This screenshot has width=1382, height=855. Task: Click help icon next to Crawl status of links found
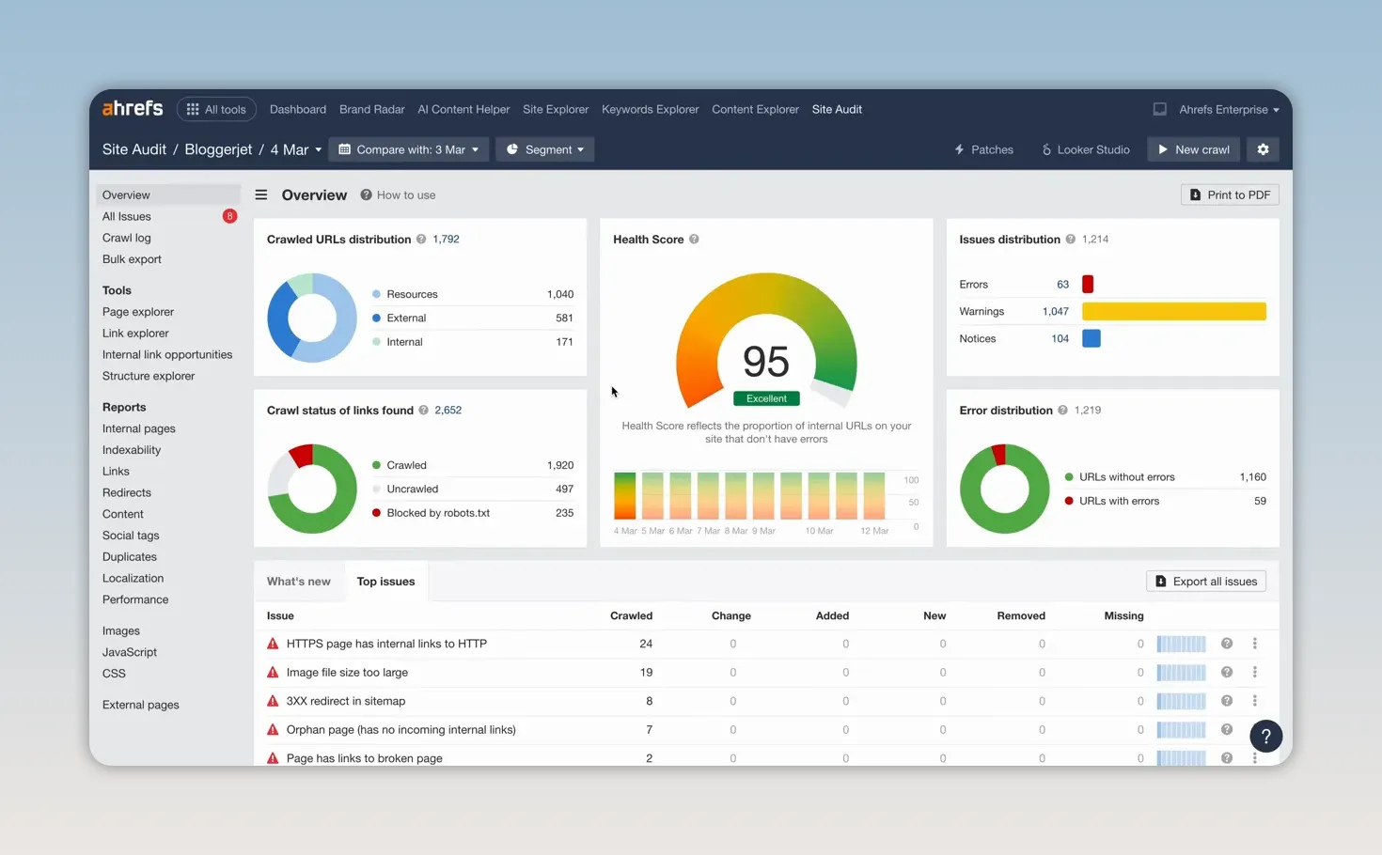tap(423, 410)
